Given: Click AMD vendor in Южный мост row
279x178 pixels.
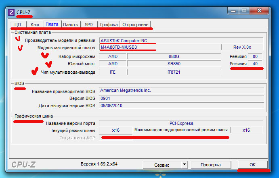Looking at the screenshot, I should coord(113,64).
